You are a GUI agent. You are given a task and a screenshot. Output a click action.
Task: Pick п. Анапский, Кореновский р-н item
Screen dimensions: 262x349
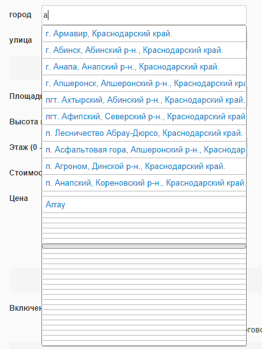[x=144, y=182]
